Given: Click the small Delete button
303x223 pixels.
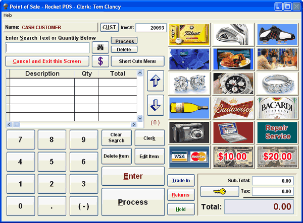Looking at the screenshot, I should pyautogui.click(x=124, y=49).
